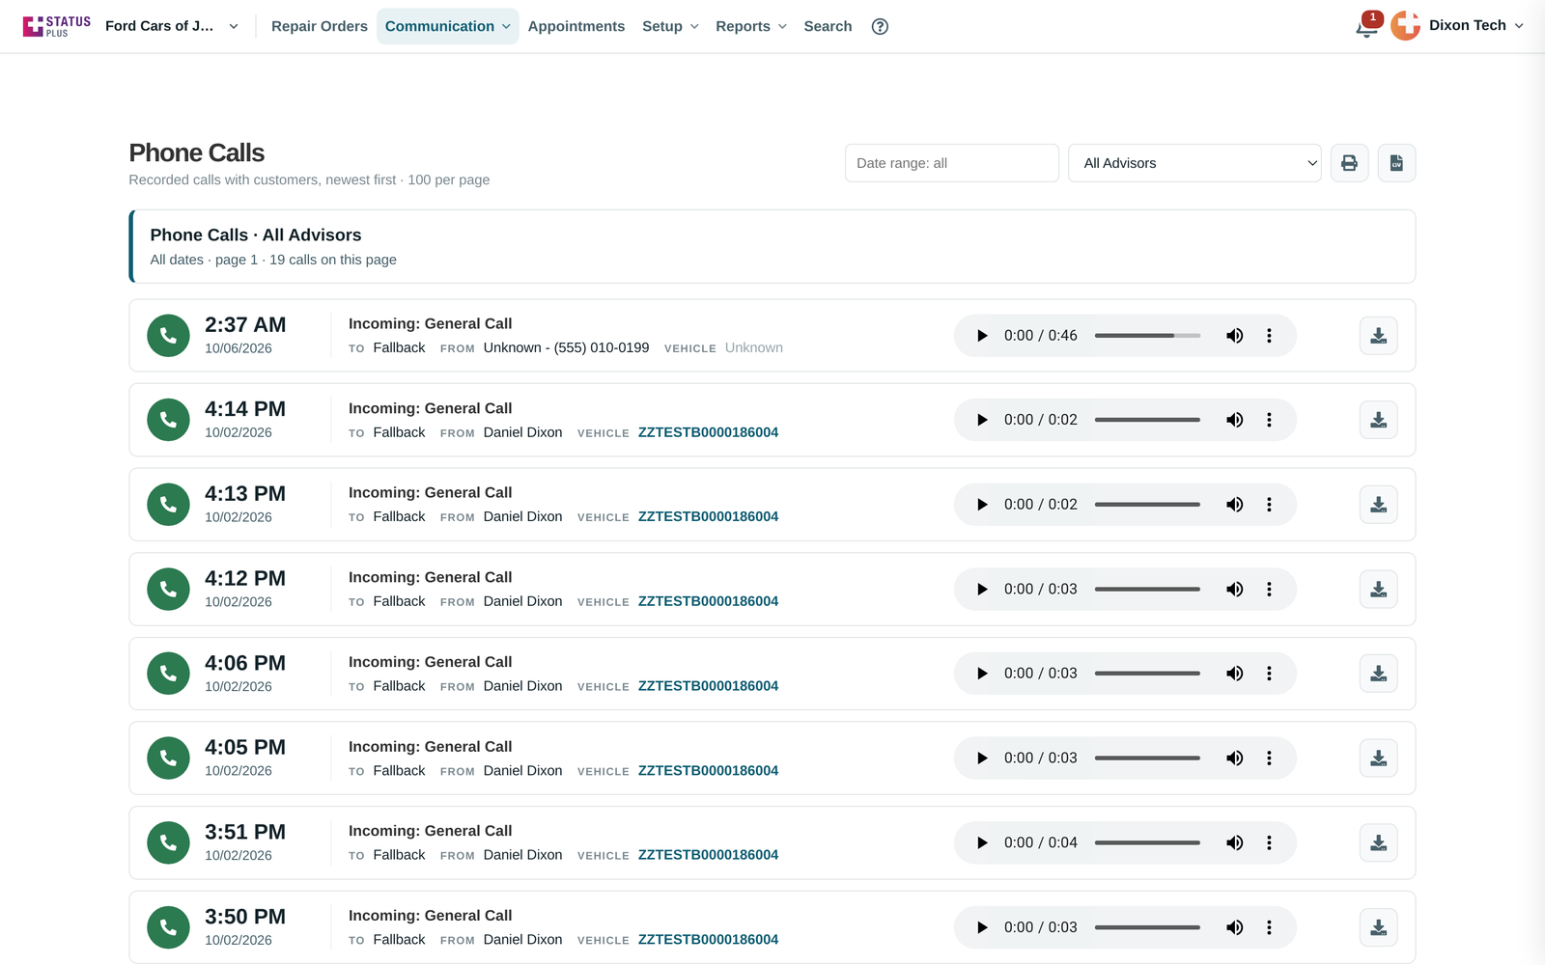Mute the 4:14 PM call audio

(1234, 420)
